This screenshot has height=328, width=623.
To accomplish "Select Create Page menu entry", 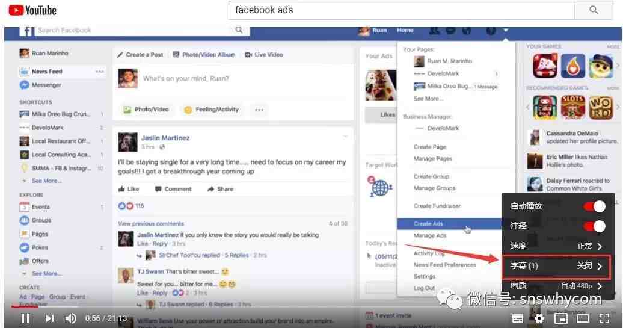I will tap(430, 147).
